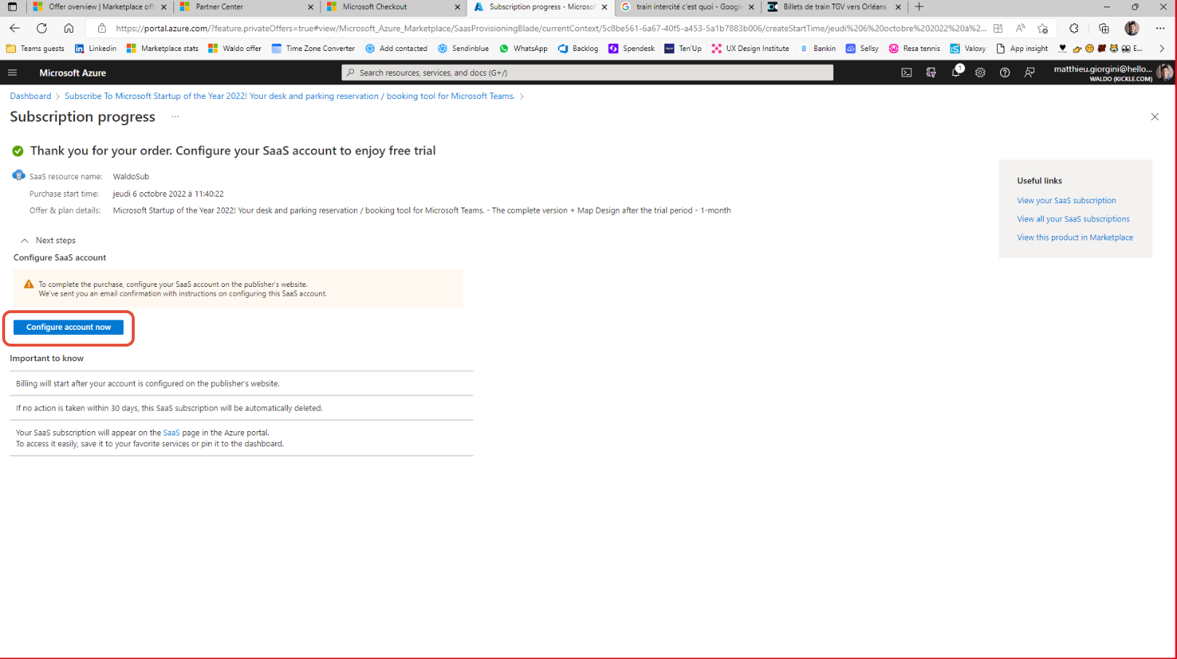The image size is (1177, 659).
Task: Open the Marketplace stats bookmark
Action: [x=162, y=49]
